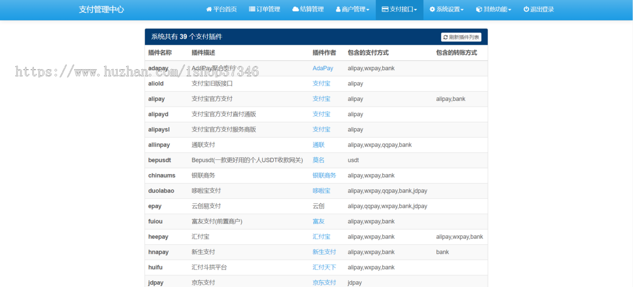Open the 商户管理 menu
633x287 pixels.
pos(352,9)
